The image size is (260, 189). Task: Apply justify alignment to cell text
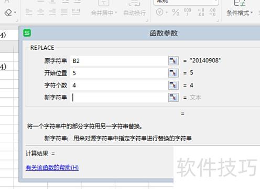[64, 12]
